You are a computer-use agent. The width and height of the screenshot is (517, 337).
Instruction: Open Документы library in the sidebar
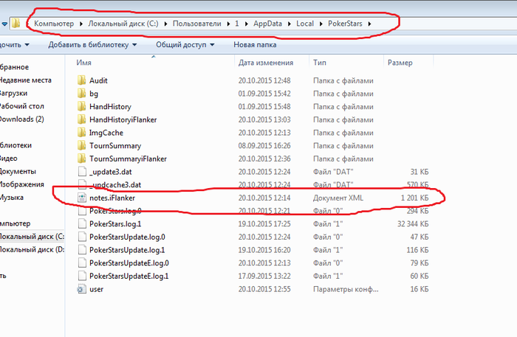click(x=18, y=171)
